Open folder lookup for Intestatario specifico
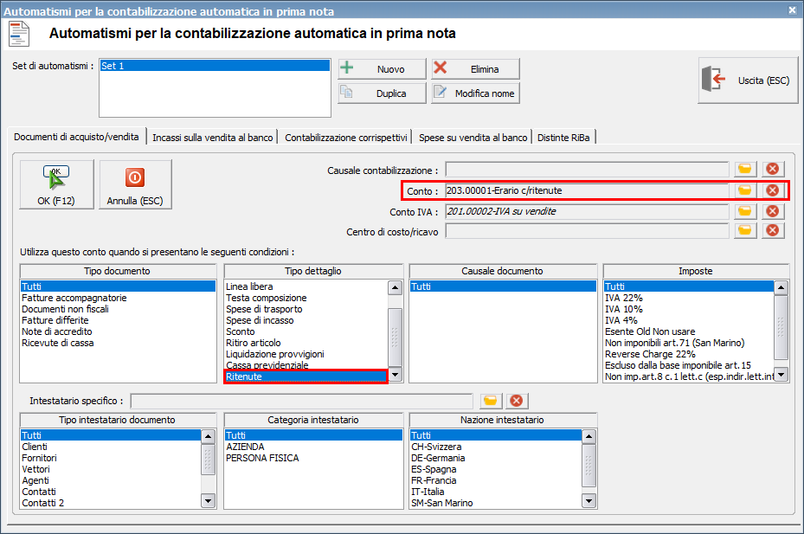The height and width of the screenshot is (534, 804). (490, 401)
